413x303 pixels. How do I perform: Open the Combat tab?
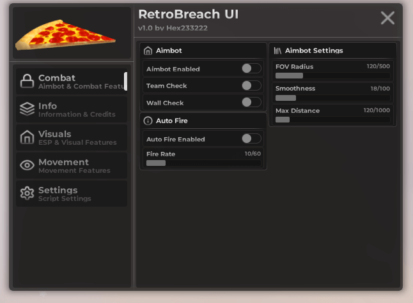72,82
